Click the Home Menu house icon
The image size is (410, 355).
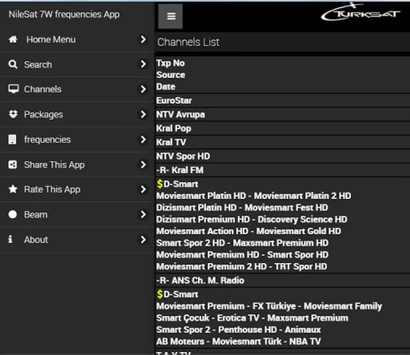pyautogui.click(x=13, y=39)
